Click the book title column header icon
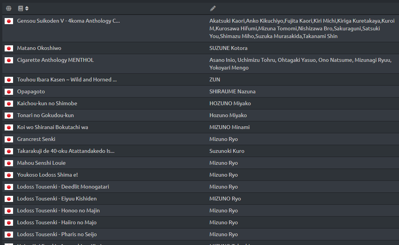This screenshot has width=399, height=245. [20, 8]
